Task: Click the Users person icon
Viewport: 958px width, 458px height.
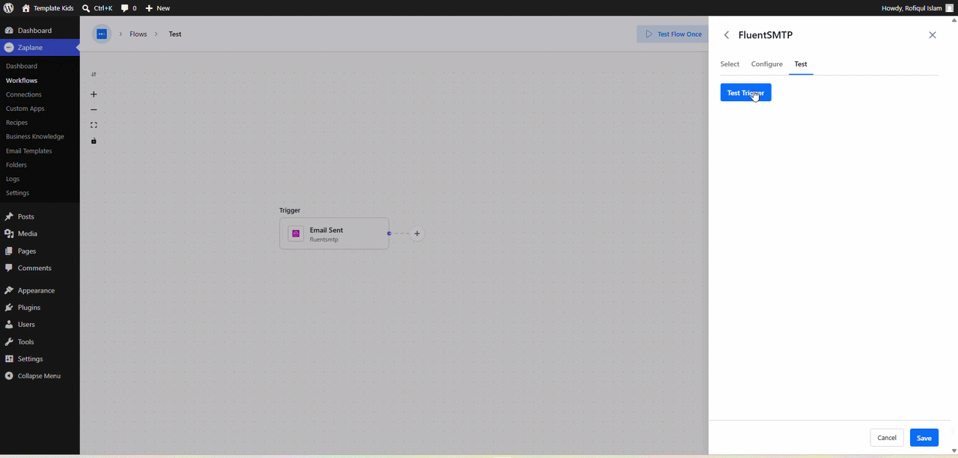Action: coord(9,325)
